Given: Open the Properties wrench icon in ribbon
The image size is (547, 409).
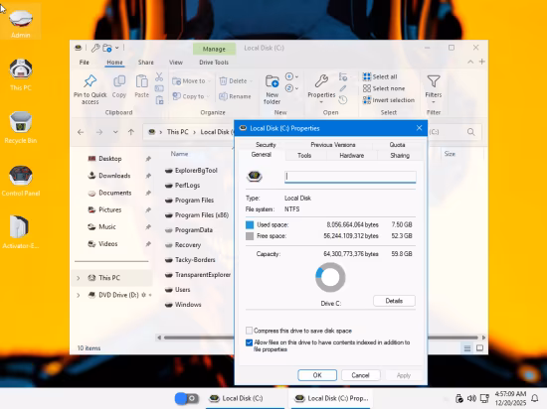Looking at the screenshot, I should [321, 81].
